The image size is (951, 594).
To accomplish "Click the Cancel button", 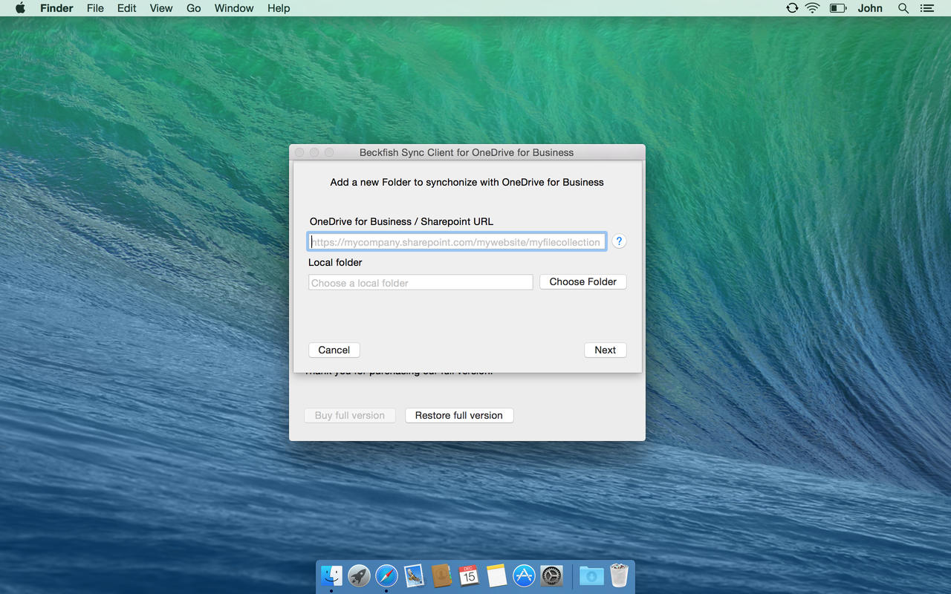I will 334,350.
